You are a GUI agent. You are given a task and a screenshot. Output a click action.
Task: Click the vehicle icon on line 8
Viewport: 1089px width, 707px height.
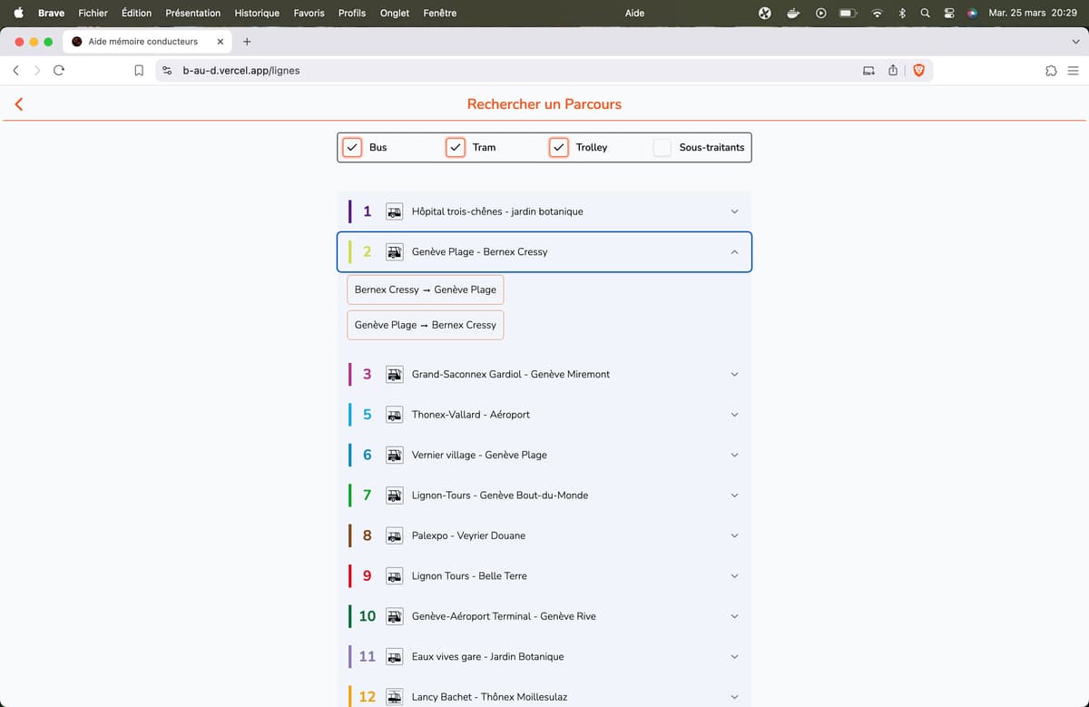tap(394, 535)
